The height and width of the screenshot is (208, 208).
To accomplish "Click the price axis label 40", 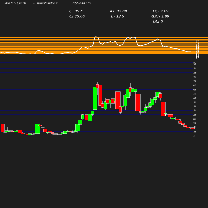I will click(195, 106).
